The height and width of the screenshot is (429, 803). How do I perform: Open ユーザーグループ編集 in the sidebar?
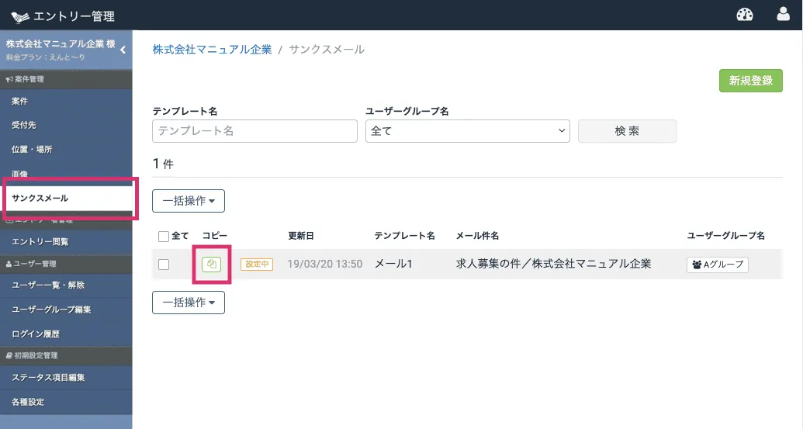point(51,310)
